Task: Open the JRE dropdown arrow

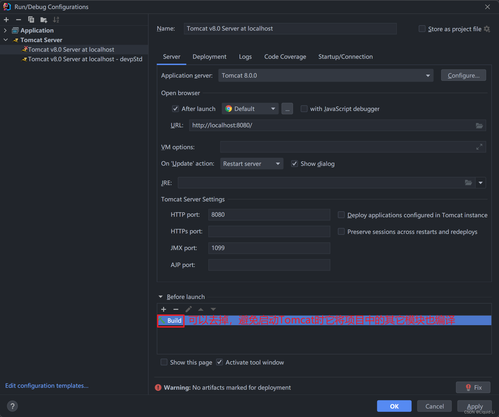Action: (481, 183)
